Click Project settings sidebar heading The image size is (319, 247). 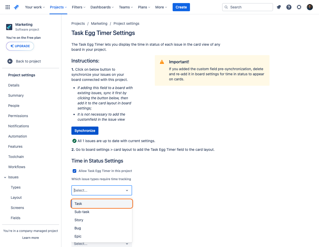point(22,75)
